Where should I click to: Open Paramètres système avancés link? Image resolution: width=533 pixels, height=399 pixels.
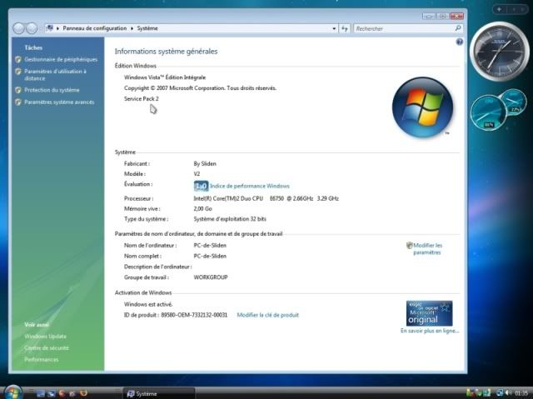point(59,102)
